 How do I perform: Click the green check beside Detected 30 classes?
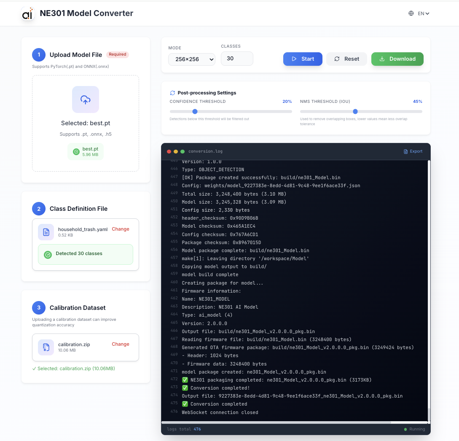pos(48,254)
